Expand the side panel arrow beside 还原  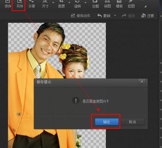[x=161, y=16]
